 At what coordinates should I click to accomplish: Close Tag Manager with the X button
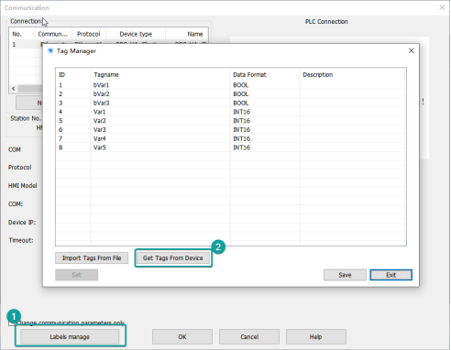tap(412, 50)
